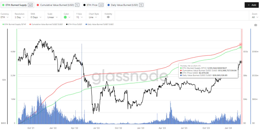Viewport: 260px width, 131px height.
Task: Open the Scale Linear dropdown
Action: click(x=53, y=17)
